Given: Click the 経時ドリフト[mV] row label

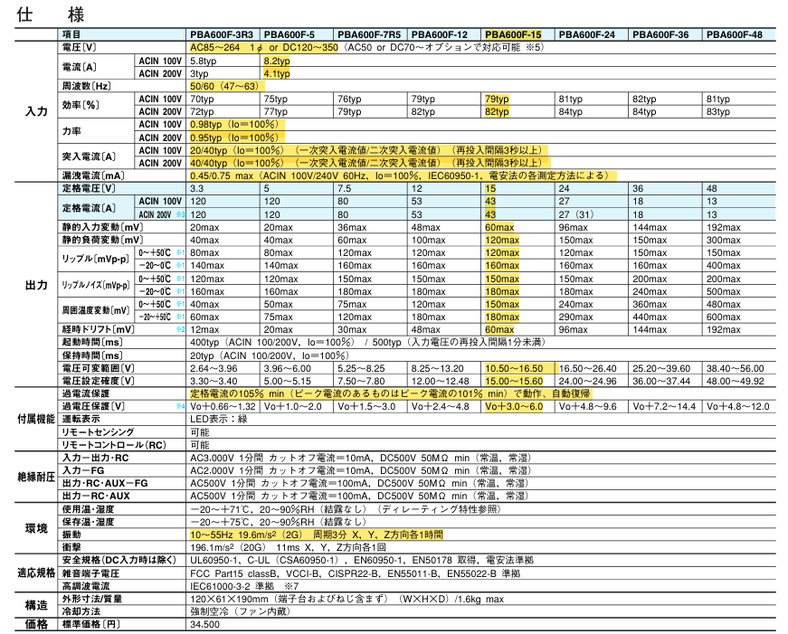Looking at the screenshot, I should 98,329.
